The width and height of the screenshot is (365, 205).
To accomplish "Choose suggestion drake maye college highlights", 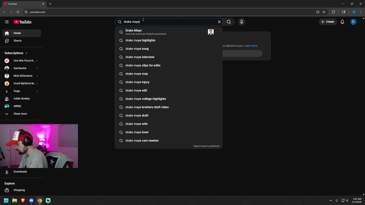I will point(169,99).
